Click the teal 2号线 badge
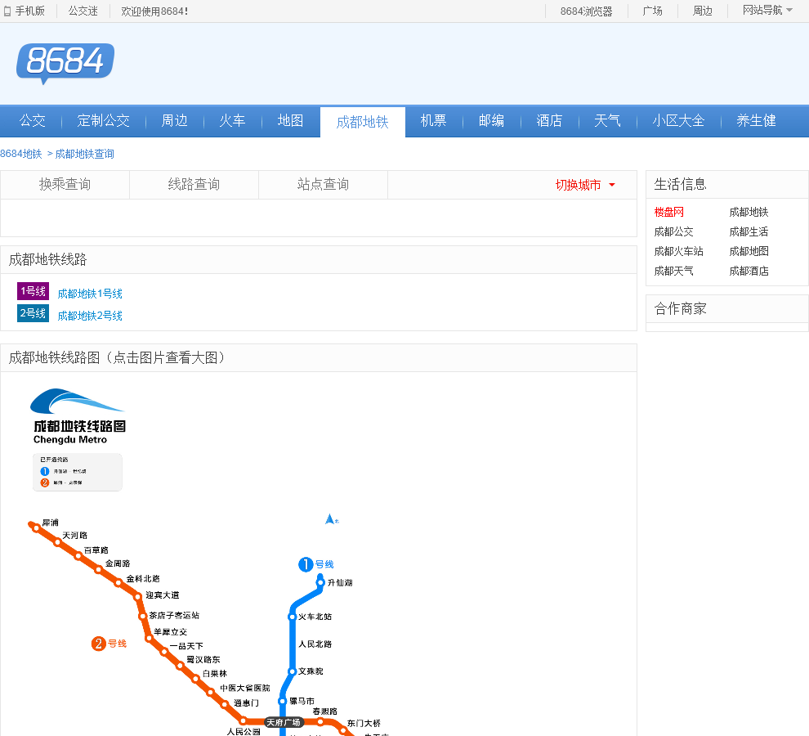The image size is (809, 736). [x=33, y=313]
